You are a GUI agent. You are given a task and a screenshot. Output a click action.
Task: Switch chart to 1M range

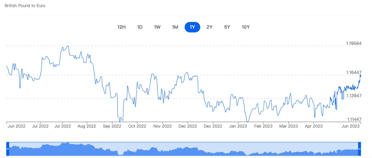point(175,27)
